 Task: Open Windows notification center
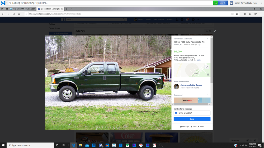click(260, 145)
